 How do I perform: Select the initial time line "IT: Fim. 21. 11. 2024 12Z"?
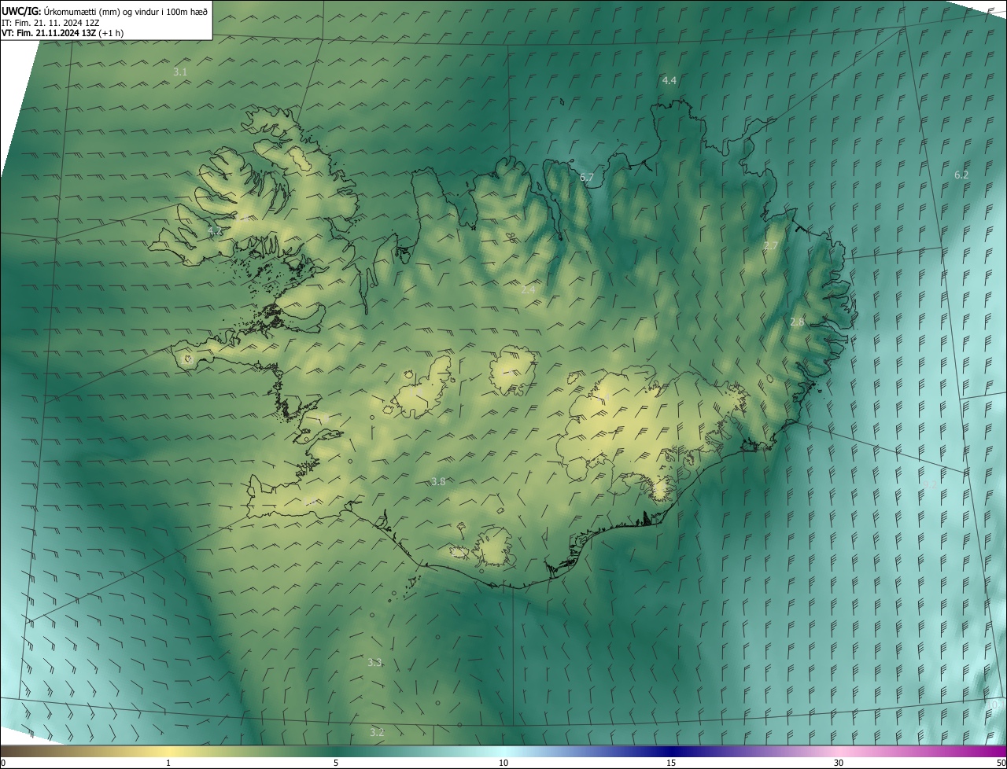click(50, 22)
